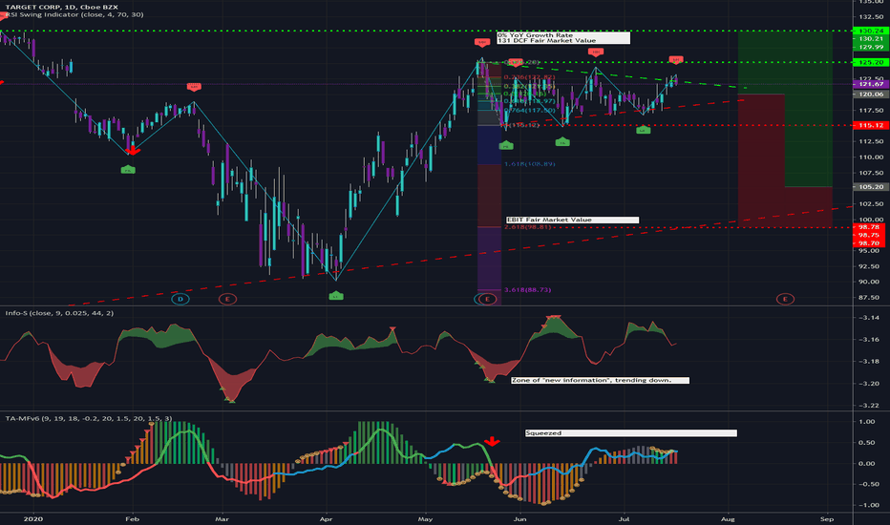Click the 130.24 green price label
Viewport: 890px width, 525px height.
point(871,31)
